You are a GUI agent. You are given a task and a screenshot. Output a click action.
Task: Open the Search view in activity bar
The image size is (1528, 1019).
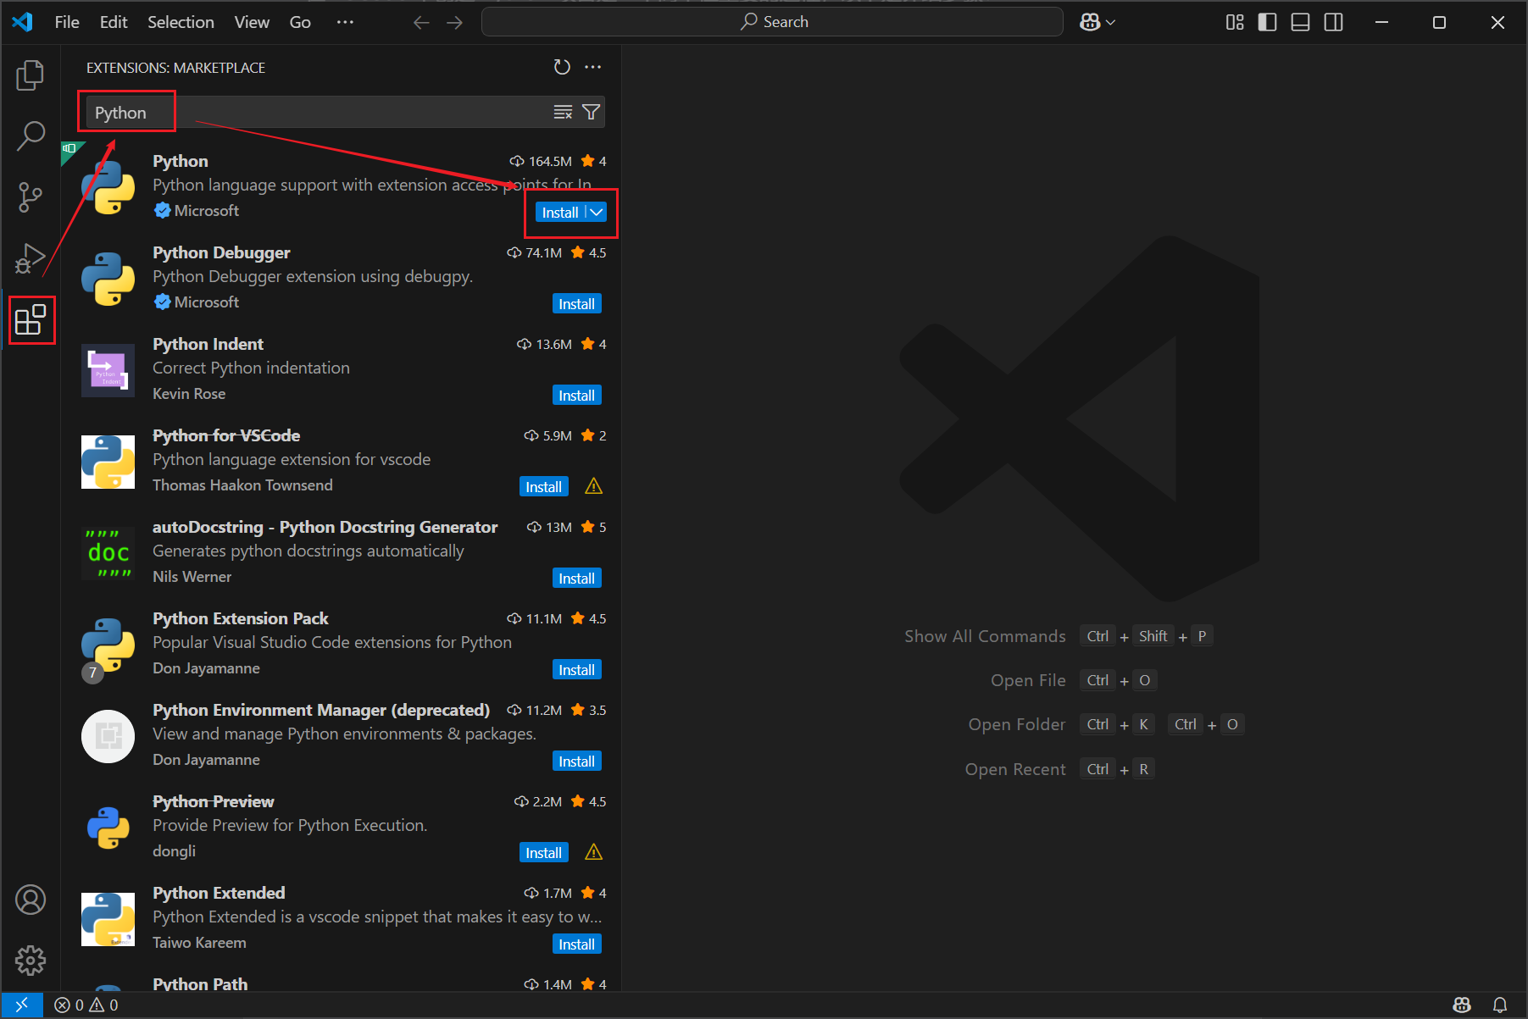(x=31, y=136)
